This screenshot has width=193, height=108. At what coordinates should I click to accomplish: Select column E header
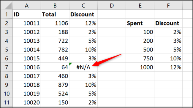(x=140, y=6)
